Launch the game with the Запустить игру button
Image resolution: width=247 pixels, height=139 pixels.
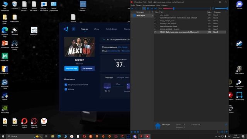point(71,68)
